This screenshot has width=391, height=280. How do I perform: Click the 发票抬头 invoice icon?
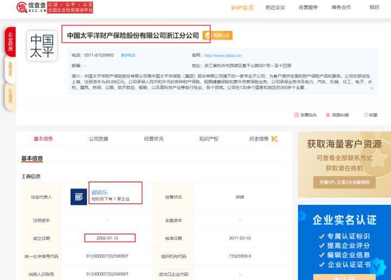click(x=297, y=115)
